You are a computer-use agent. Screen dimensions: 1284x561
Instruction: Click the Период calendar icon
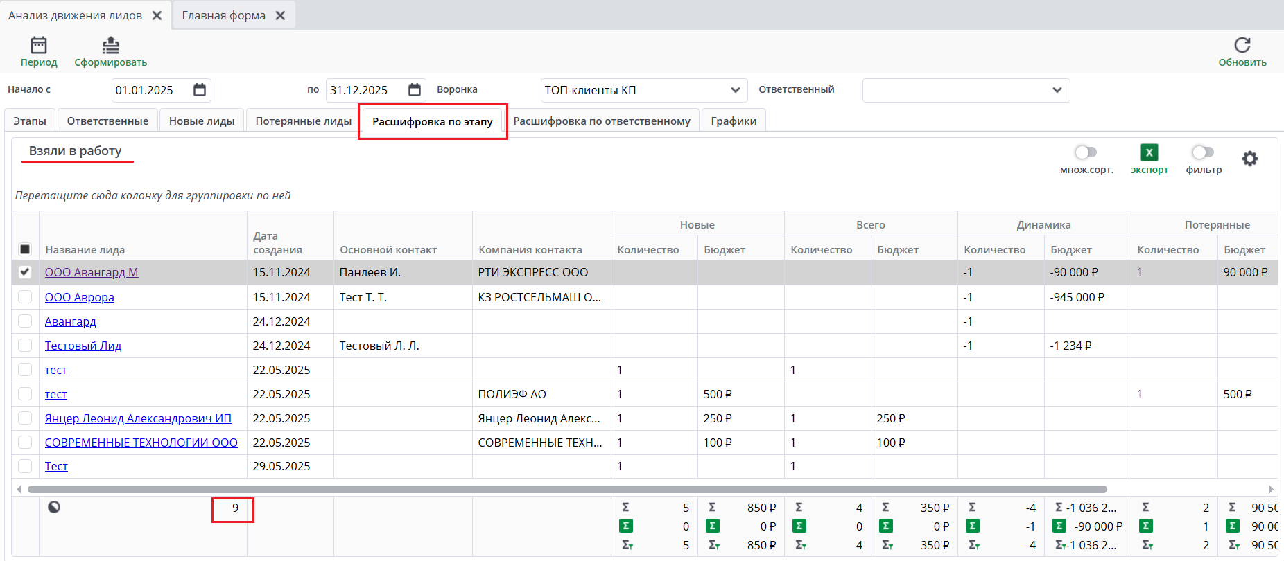[x=39, y=46]
